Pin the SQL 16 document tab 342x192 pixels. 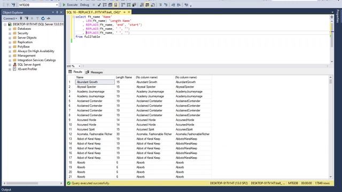pyautogui.click(x=125, y=12)
